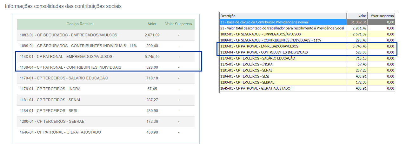Select highlighted row '11 - Base de cálculo da Contribuição Previdenciária normal'

click(x=307, y=22)
